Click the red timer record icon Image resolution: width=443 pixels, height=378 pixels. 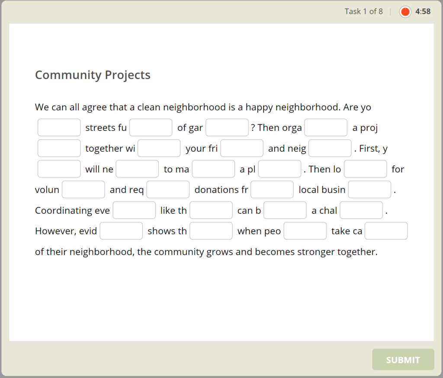point(405,12)
